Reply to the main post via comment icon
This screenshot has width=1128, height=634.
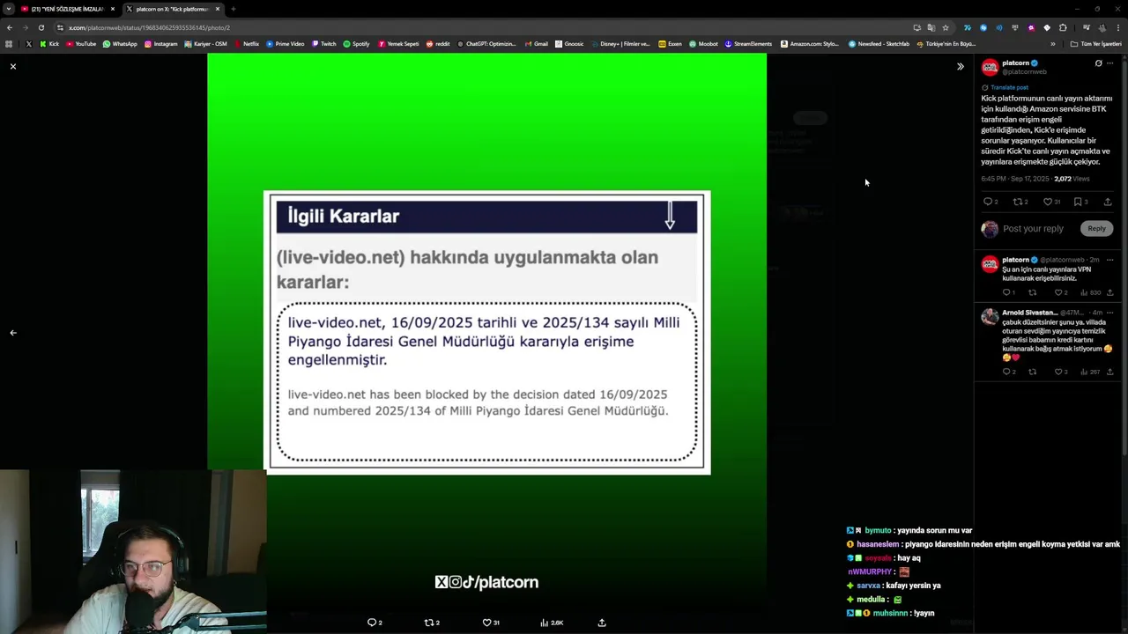coord(988,202)
